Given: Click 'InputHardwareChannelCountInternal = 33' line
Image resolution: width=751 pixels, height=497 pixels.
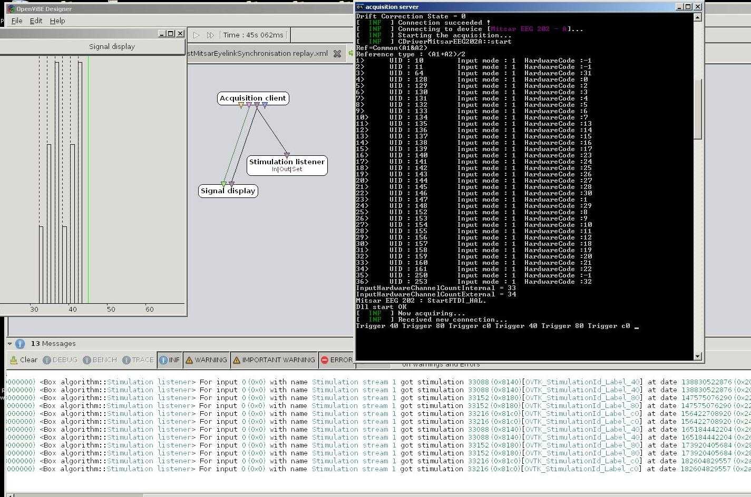Looking at the screenshot, I should pos(436,288).
